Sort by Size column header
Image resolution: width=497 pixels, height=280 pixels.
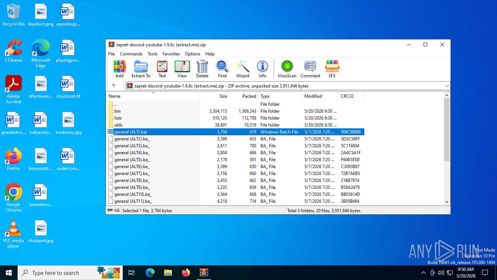tap(215, 96)
